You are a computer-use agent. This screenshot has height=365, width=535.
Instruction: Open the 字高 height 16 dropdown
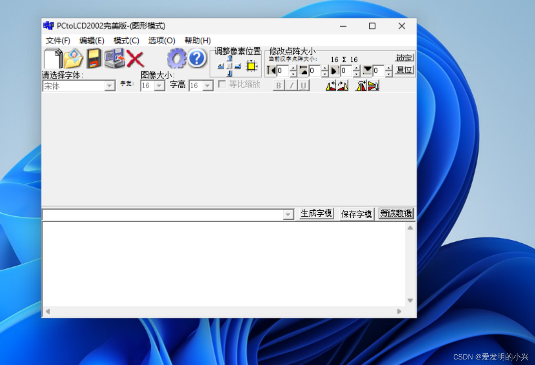[208, 86]
